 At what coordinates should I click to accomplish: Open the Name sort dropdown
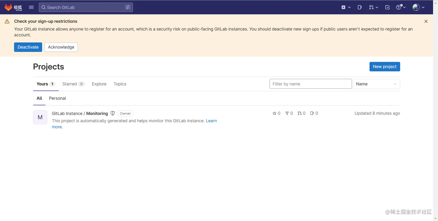(376, 84)
